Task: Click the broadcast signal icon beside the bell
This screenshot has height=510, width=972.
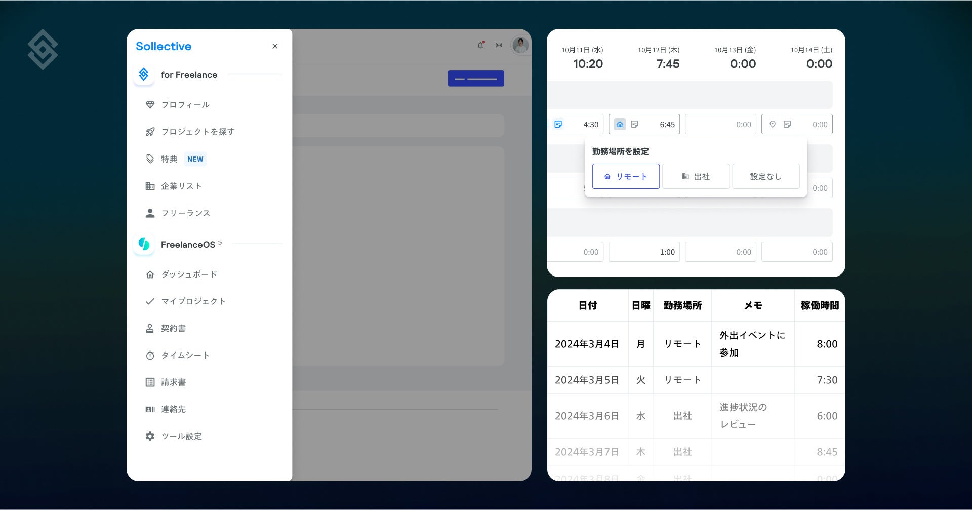Action: tap(499, 45)
